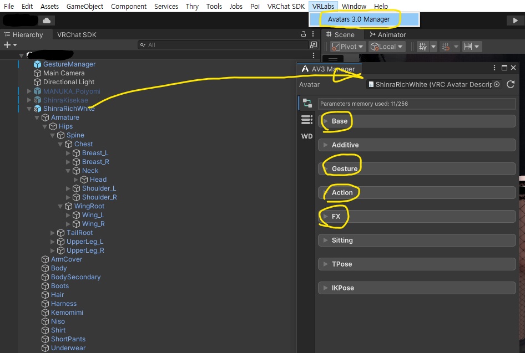Open the File menu

(x=9, y=6)
